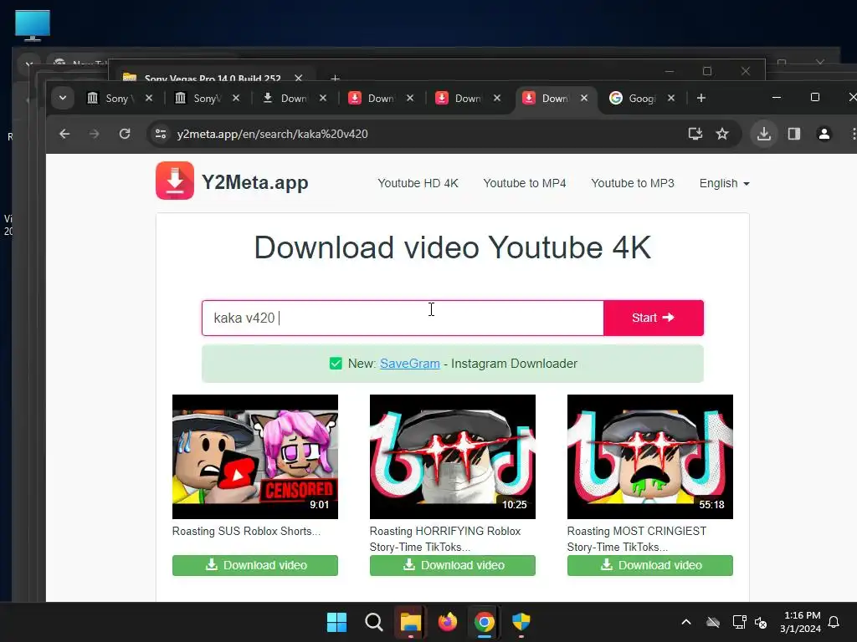Image resolution: width=857 pixels, height=642 pixels.
Task: Click the Y2Meta.app site name text
Action: (254, 181)
